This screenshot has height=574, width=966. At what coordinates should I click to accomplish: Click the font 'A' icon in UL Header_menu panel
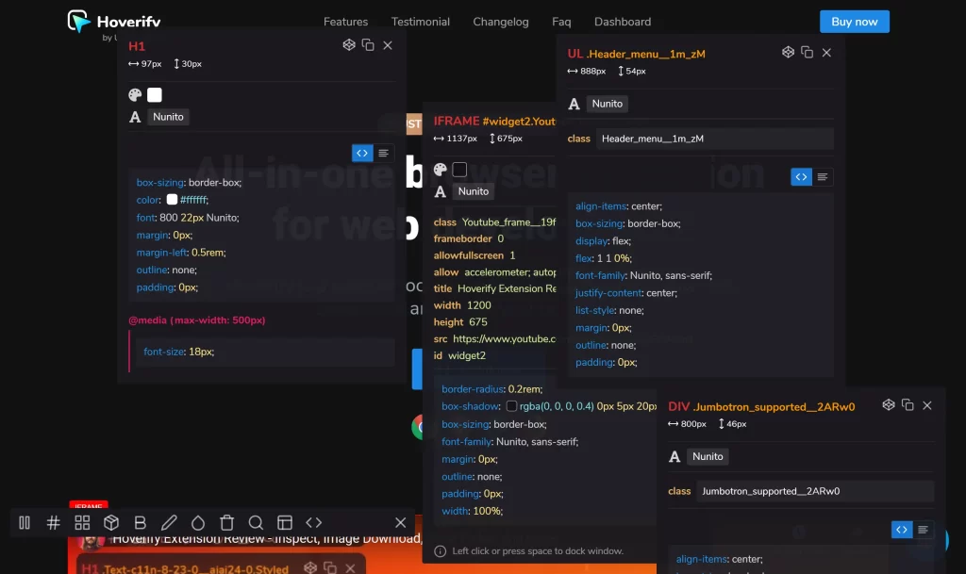[x=575, y=104]
